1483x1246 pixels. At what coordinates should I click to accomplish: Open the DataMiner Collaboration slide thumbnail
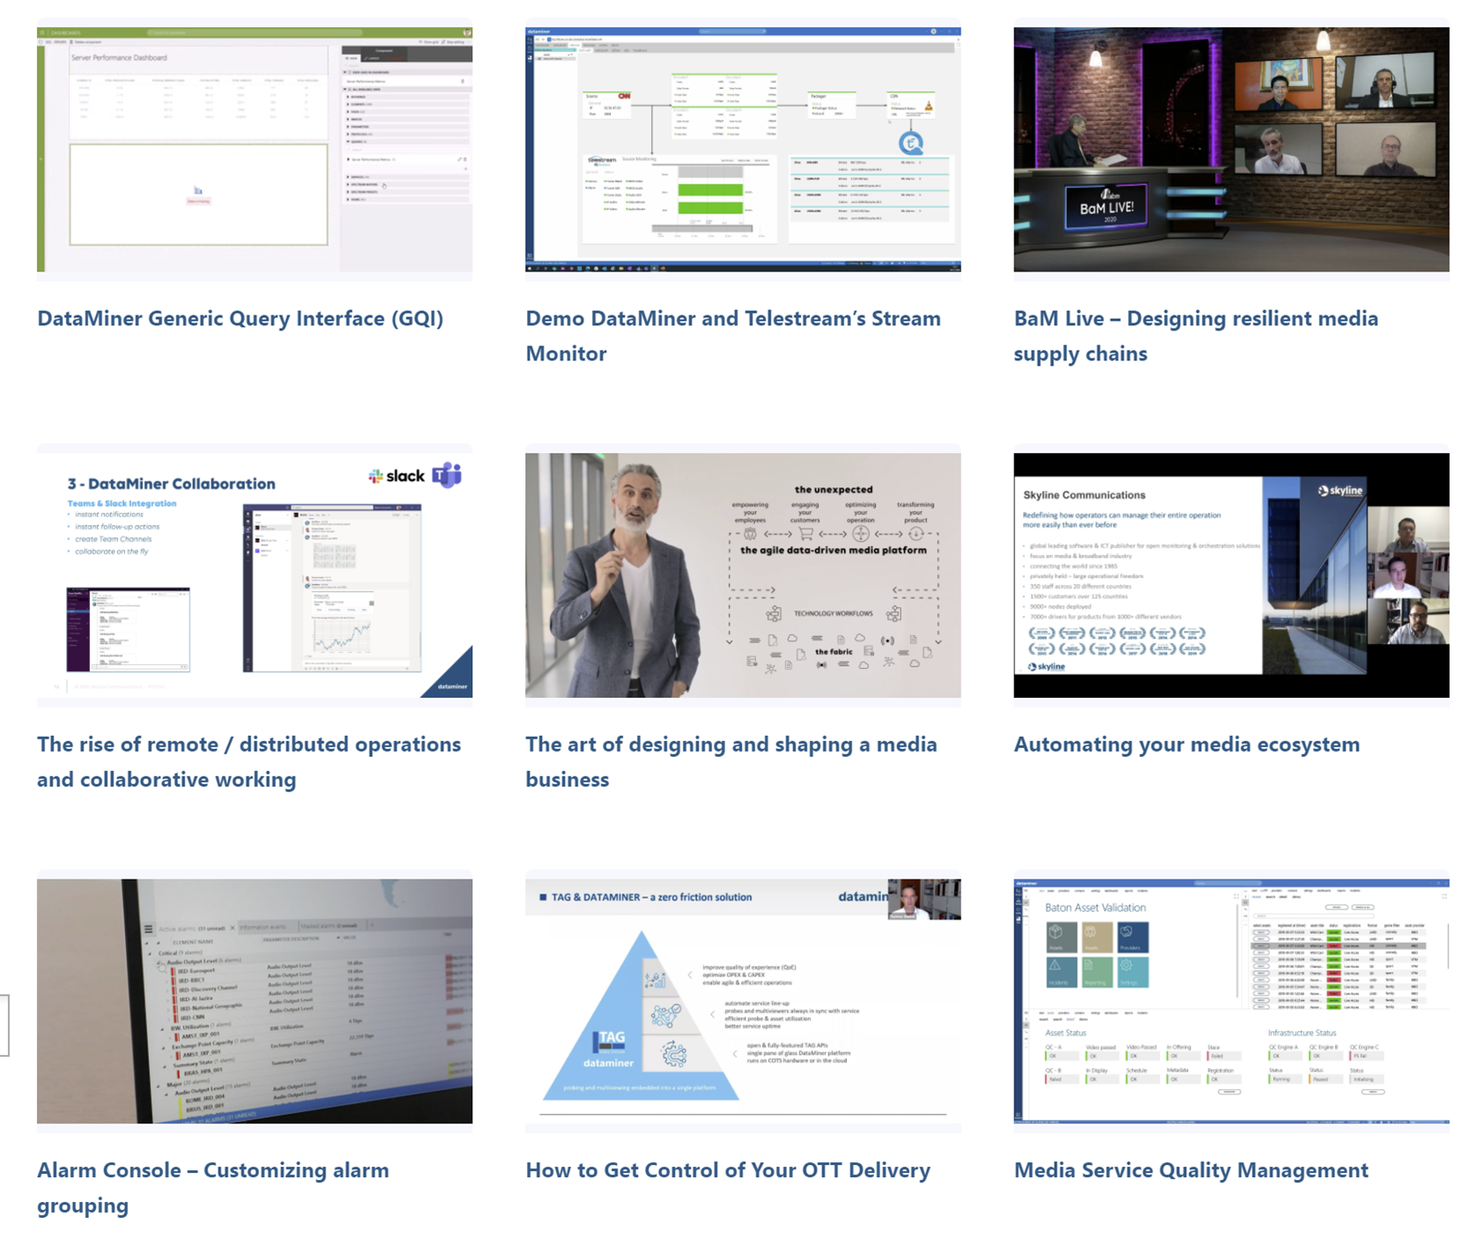[255, 575]
